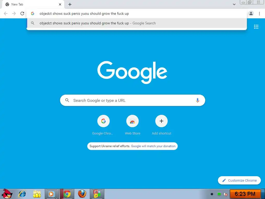
Task: Go forward using the forward arrow
Action: click(x=14, y=13)
